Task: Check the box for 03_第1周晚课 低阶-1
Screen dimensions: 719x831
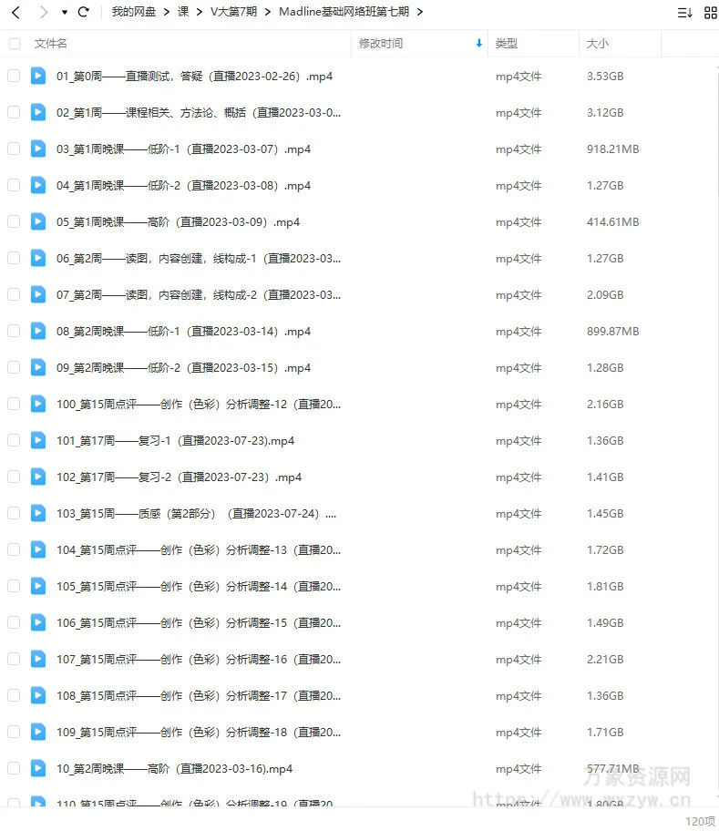Action: pos(14,149)
